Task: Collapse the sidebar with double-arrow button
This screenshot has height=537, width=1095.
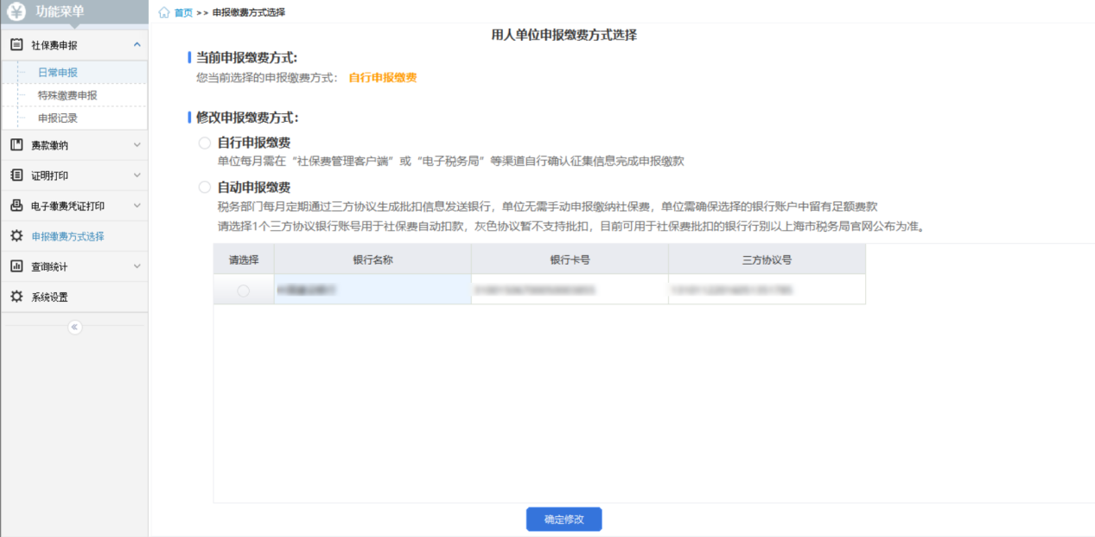Action: click(74, 327)
